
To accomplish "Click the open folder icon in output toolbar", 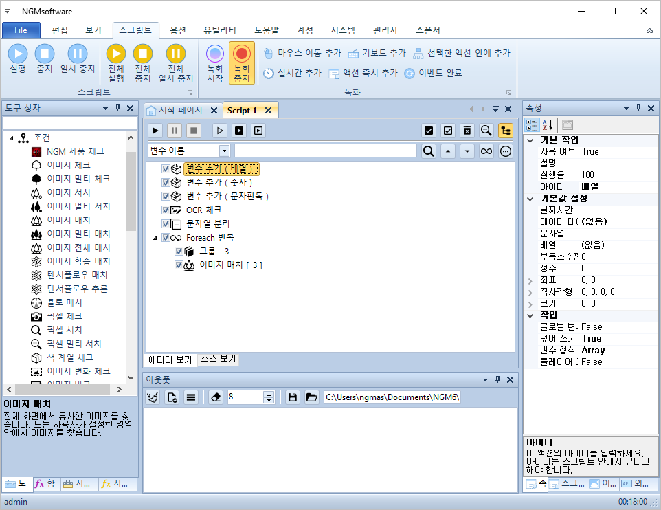I will click(x=311, y=397).
